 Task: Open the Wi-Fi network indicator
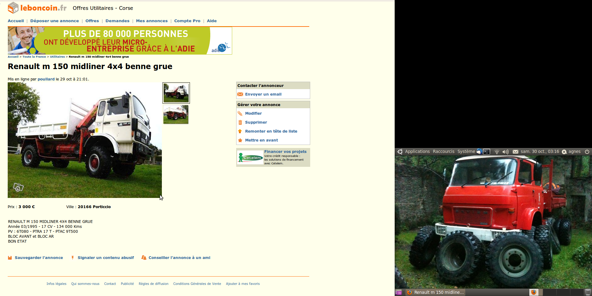[497, 152]
